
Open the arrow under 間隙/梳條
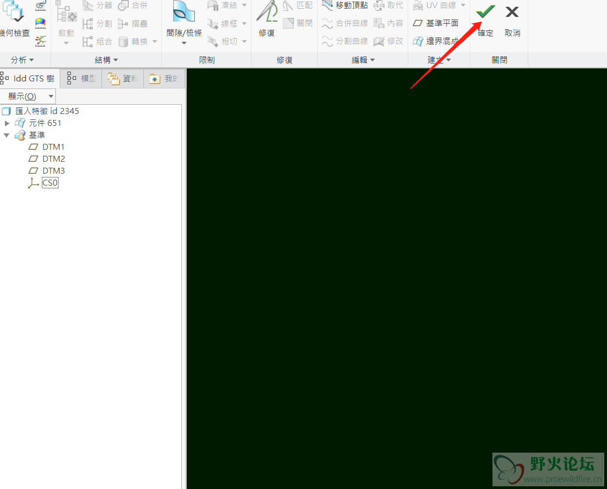184,43
